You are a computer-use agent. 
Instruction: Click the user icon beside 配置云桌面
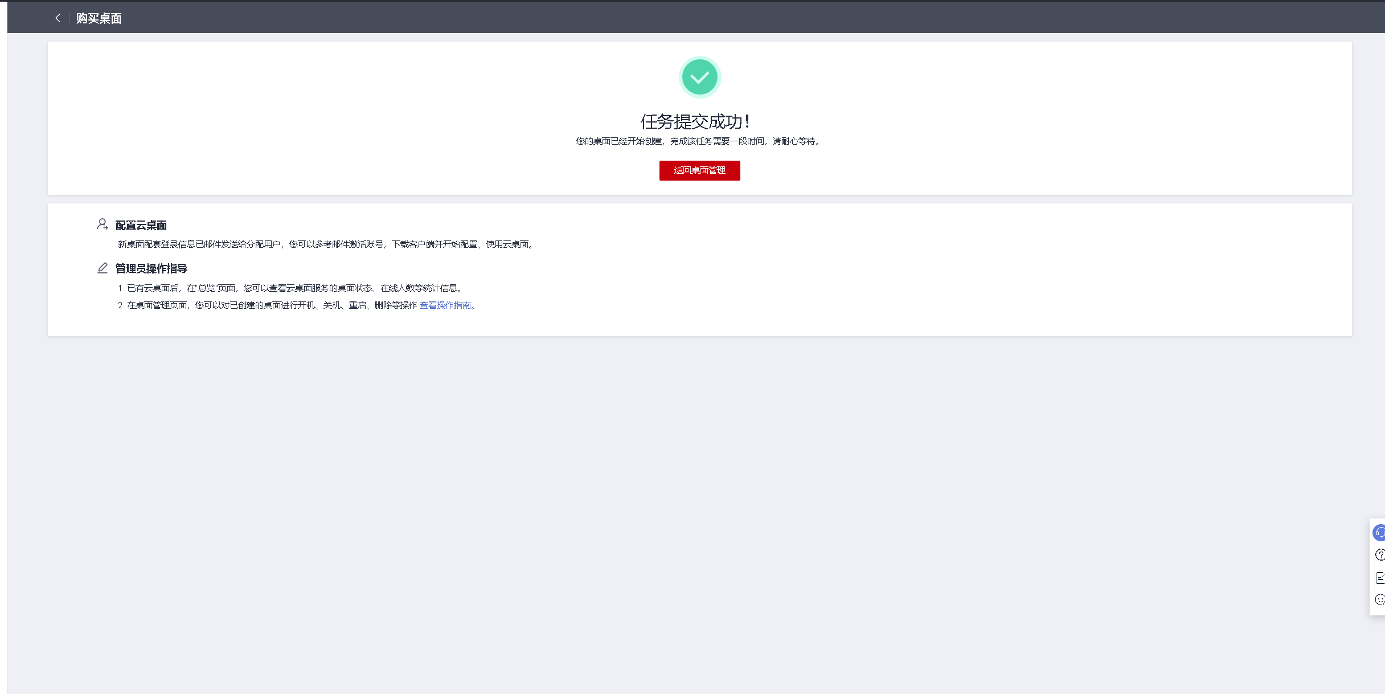pos(102,224)
